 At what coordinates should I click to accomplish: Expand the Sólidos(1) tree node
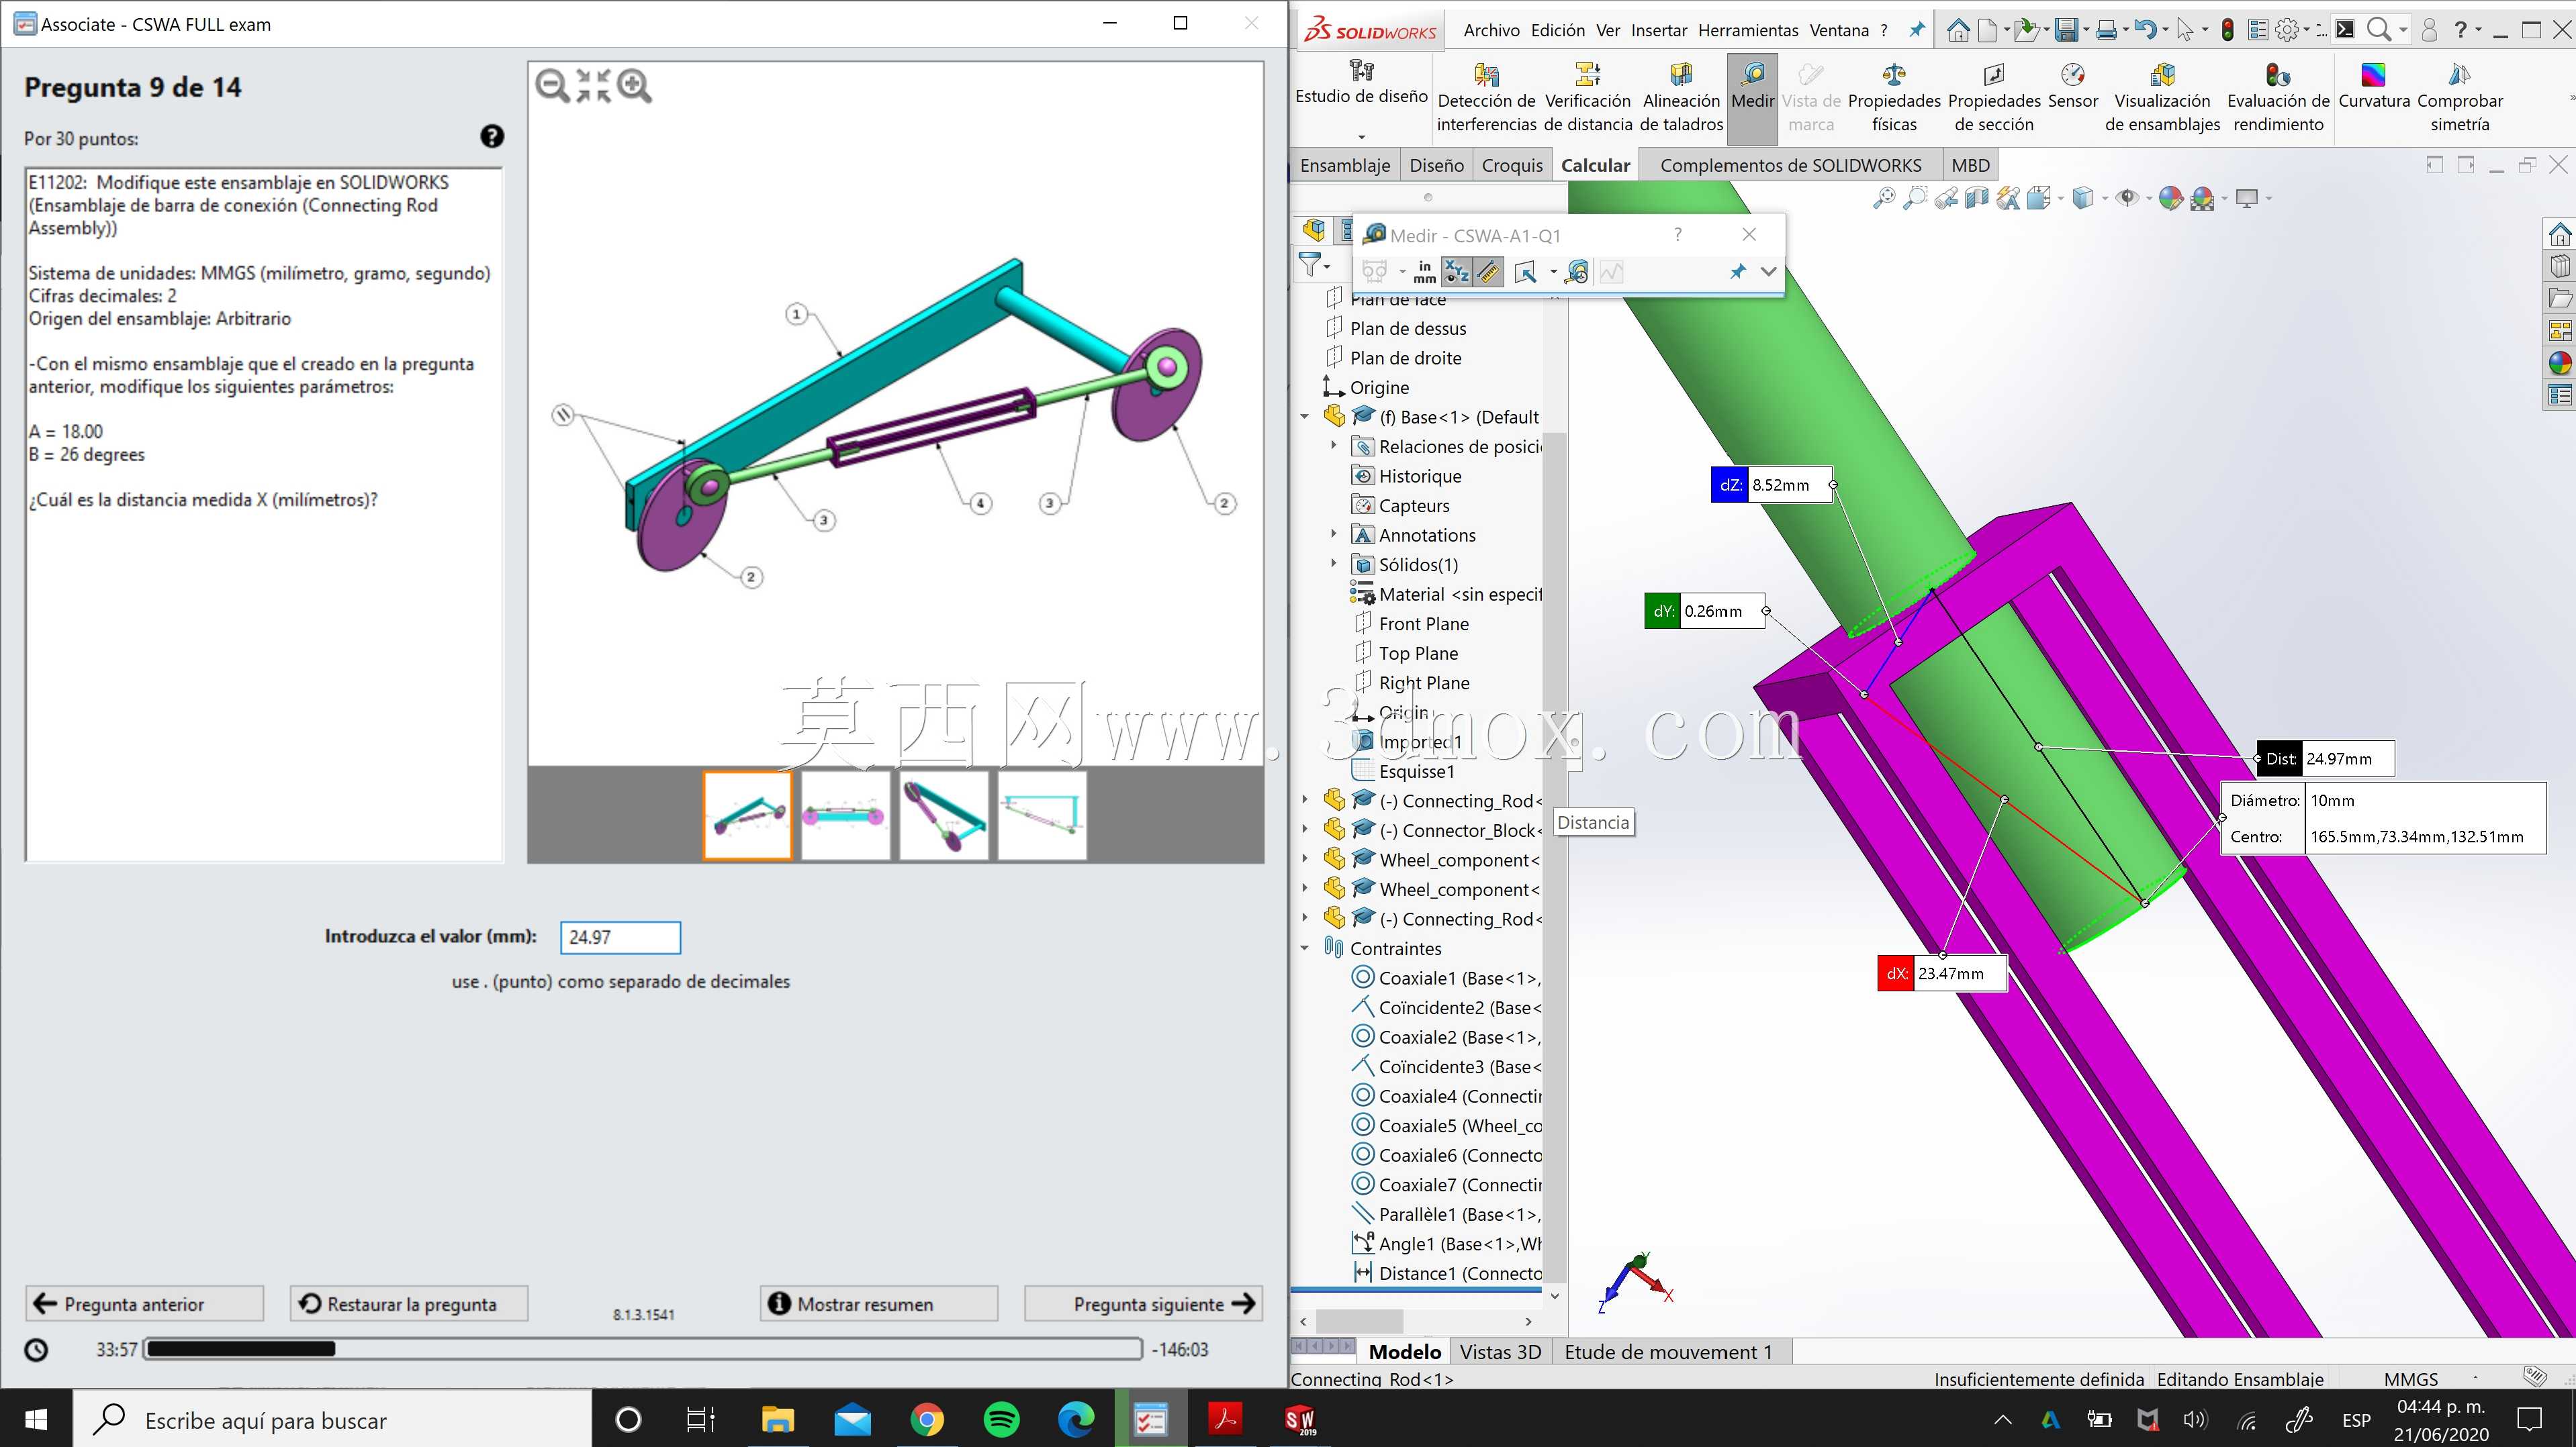point(1333,564)
